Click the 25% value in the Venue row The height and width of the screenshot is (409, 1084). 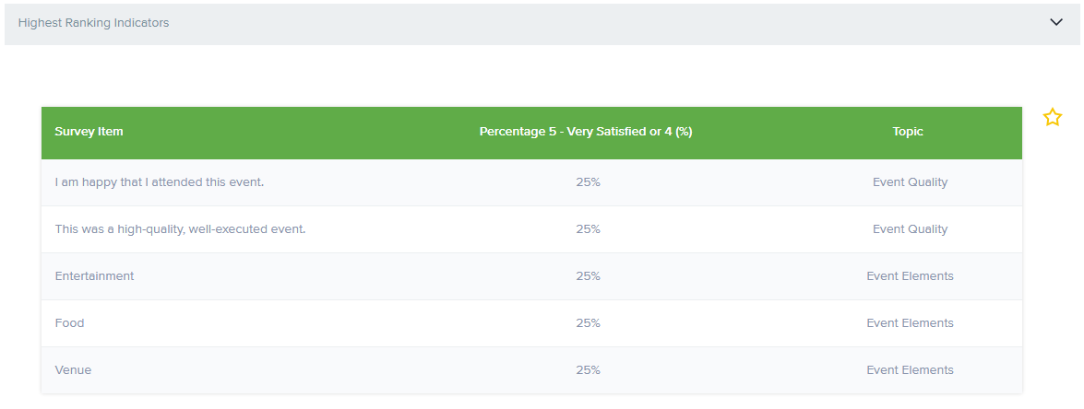[588, 370]
